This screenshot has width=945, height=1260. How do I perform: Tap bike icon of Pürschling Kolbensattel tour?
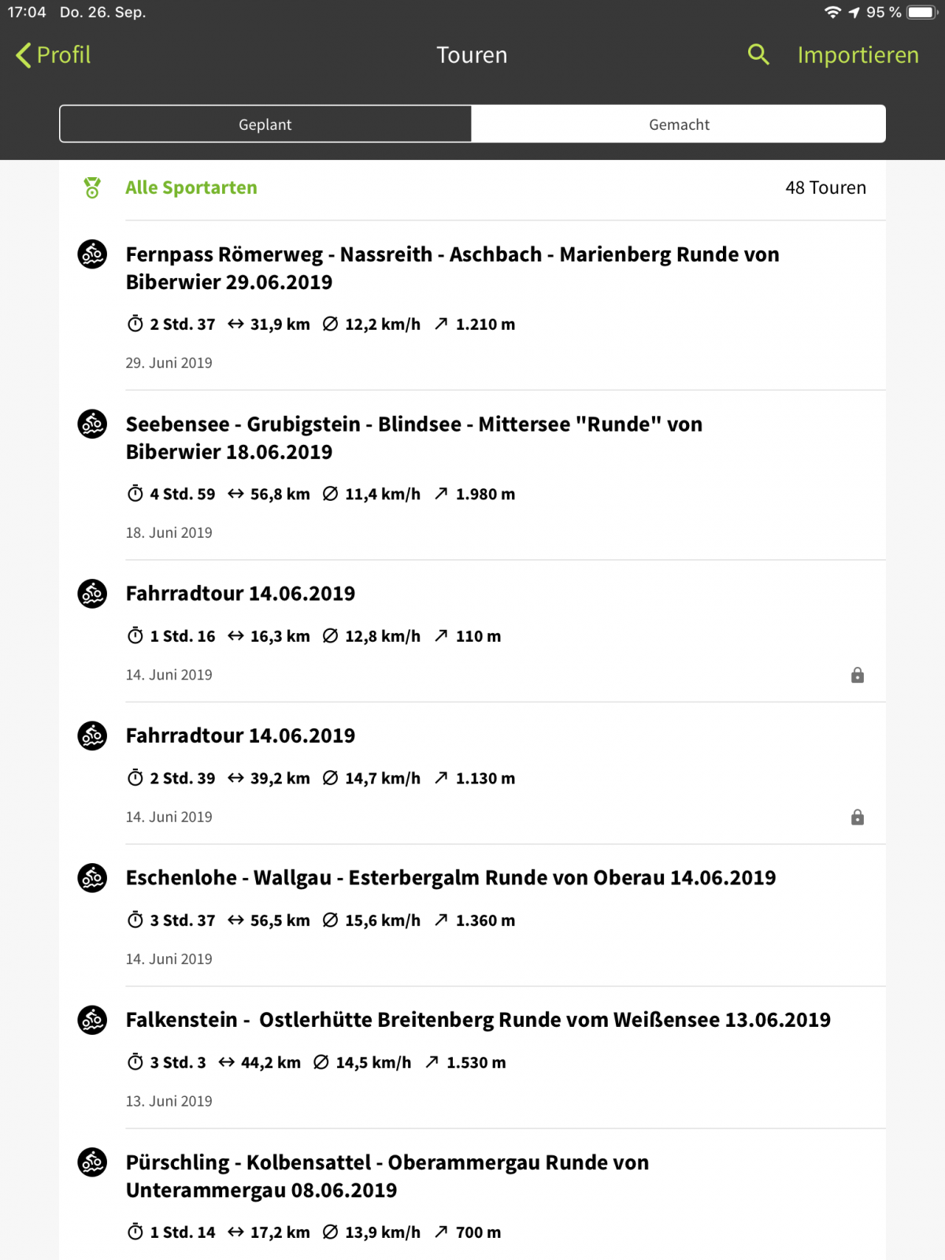coord(92,1162)
